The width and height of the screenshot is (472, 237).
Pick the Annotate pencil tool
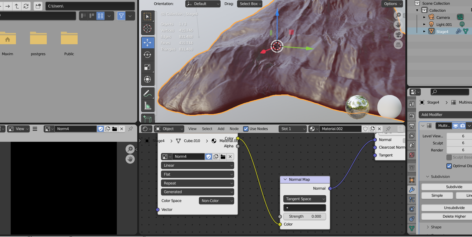[148, 93]
